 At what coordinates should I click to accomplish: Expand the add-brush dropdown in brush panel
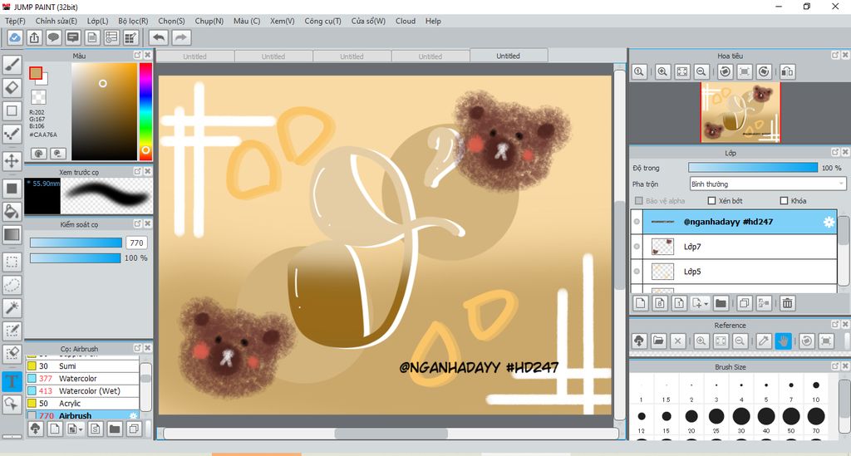(x=81, y=429)
